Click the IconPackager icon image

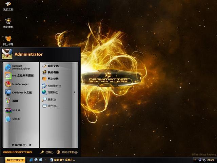pos(8,84)
